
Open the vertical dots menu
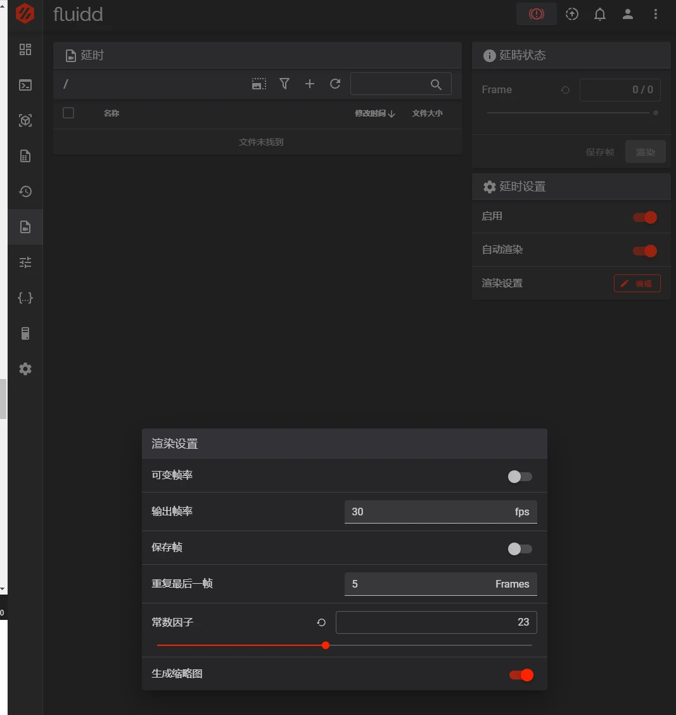point(656,14)
